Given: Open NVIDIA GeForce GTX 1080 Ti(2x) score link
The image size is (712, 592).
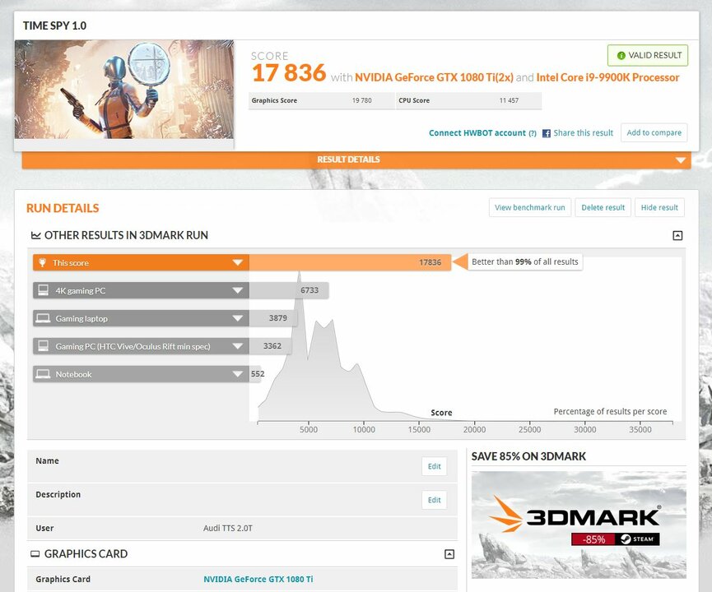Looking at the screenshot, I should [x=434, y=77].
